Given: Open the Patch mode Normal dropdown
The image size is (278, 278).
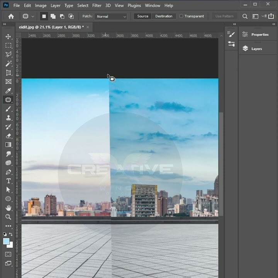Looking at the screenshot, I should tap(111, 17).
